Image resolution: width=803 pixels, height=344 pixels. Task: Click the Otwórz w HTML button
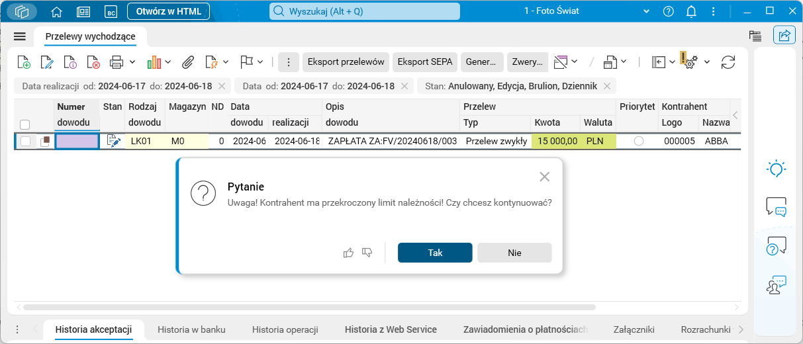168,11
